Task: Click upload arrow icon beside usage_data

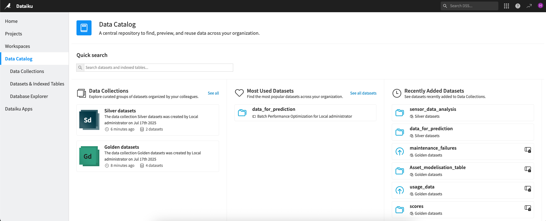Action: click(x=400, y=190)
